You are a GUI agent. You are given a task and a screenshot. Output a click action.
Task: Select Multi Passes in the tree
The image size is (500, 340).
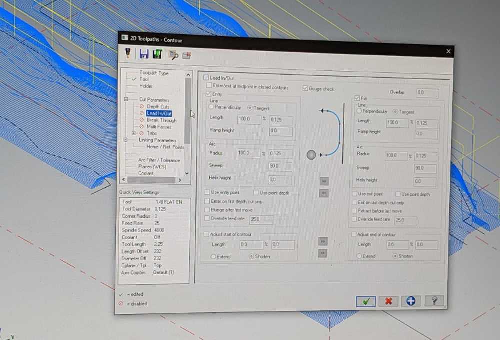[x=159, y=127]
